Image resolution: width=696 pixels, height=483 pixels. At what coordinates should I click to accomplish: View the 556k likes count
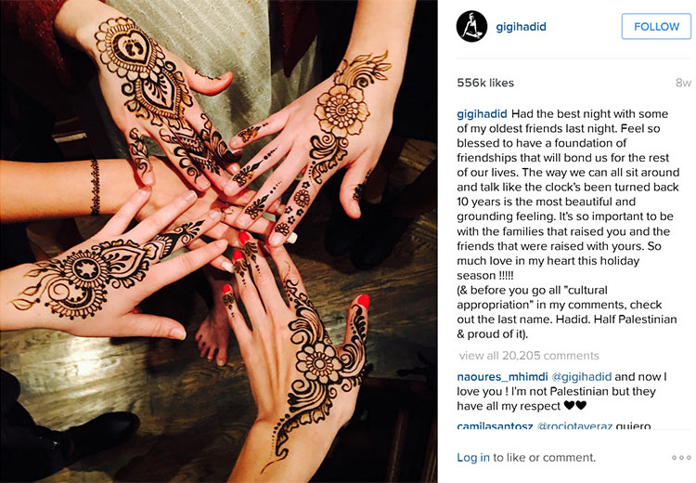tap(485, 83)
